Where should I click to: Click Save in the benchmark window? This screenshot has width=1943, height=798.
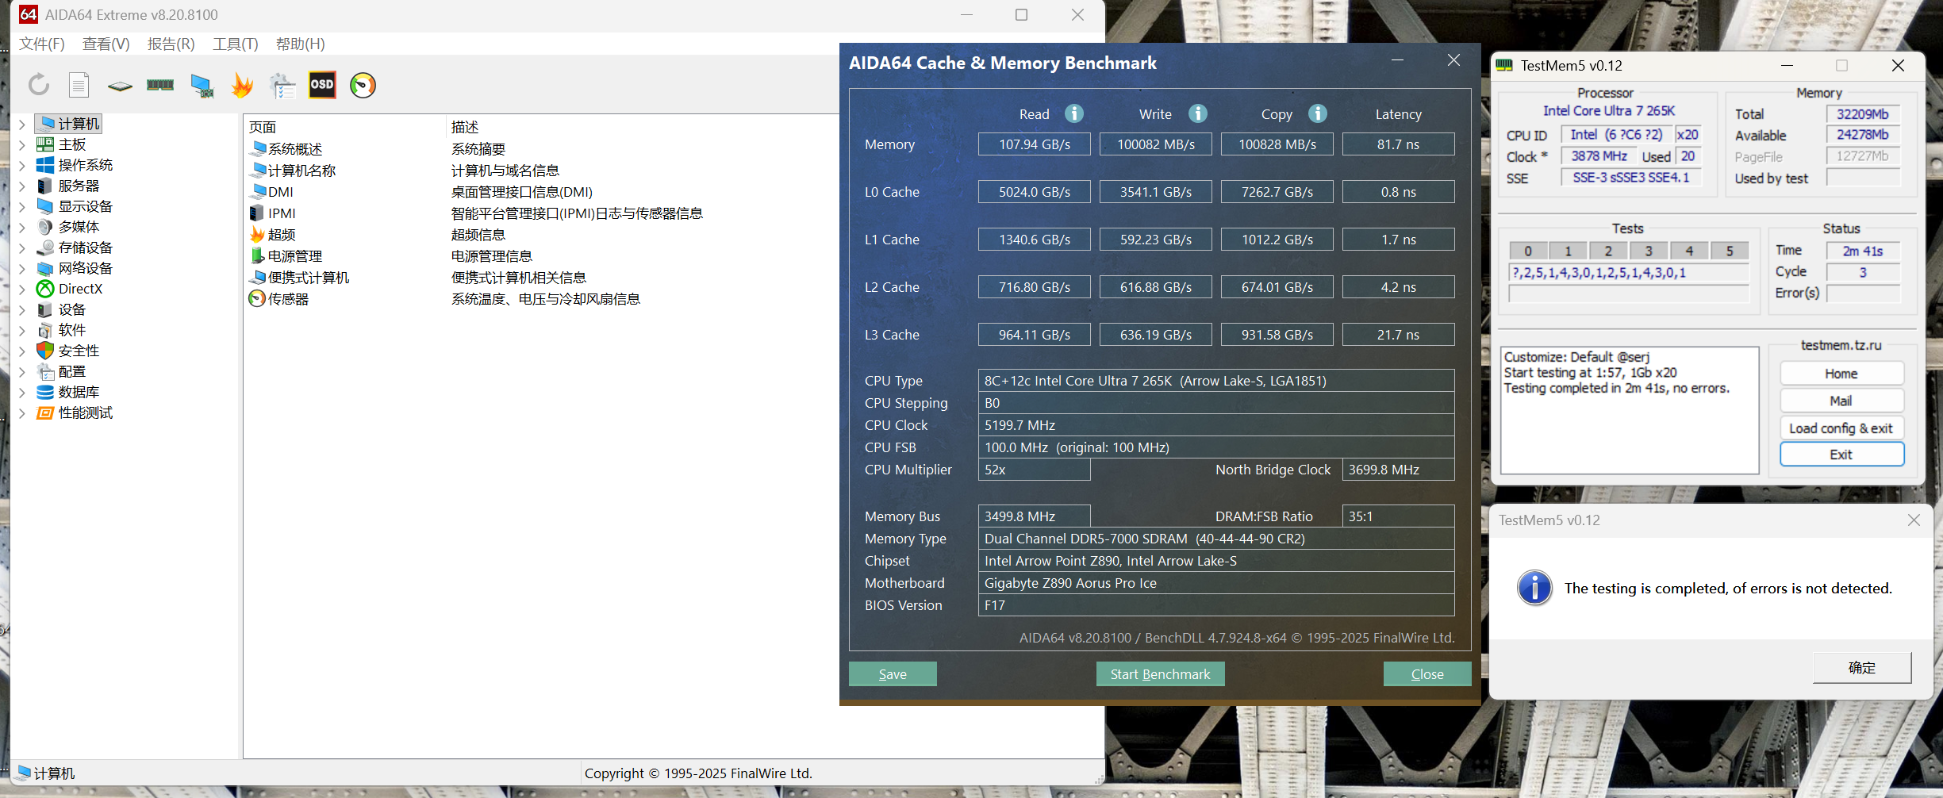point(893,673)
